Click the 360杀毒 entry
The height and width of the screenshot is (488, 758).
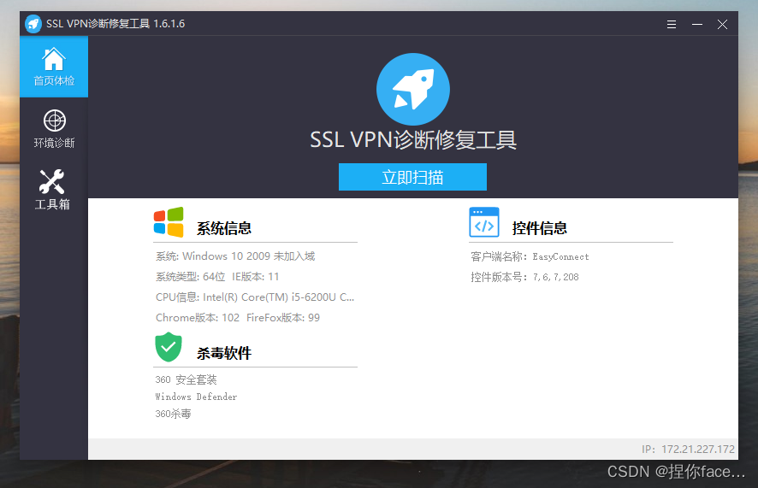[173, 414]
